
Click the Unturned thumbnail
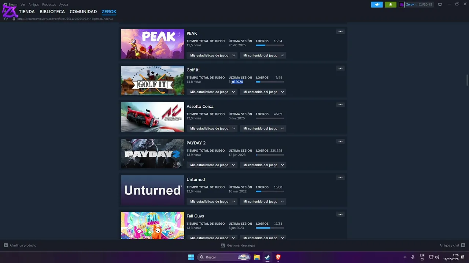[152, 190]
